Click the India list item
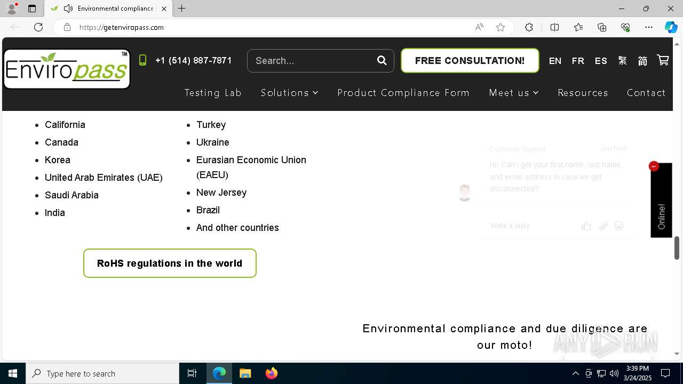This screenshot has height=384, width=683. tap(55, 212)
